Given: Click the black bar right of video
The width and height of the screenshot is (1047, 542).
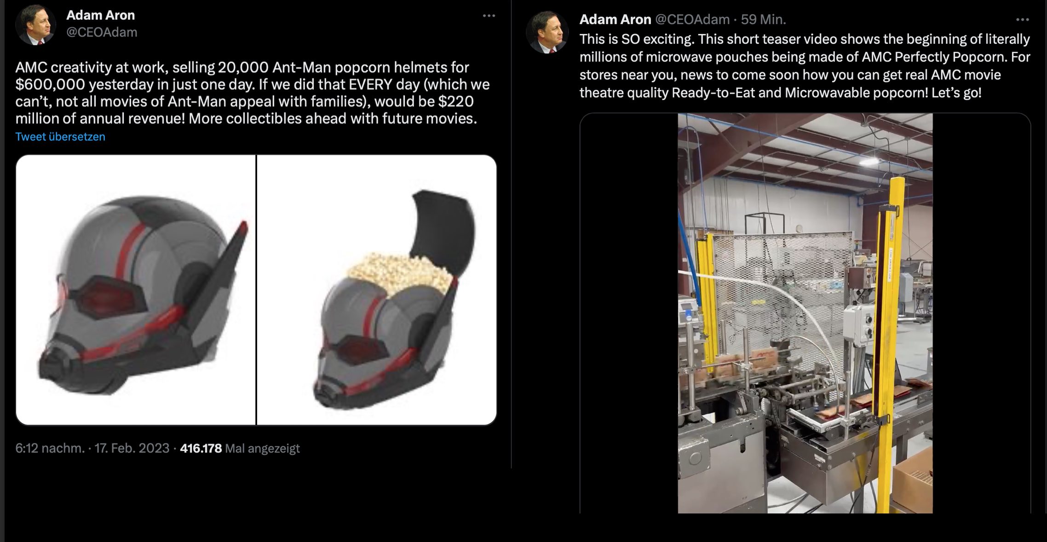Looking at the screenshot, I should click(x=982, y=313).
